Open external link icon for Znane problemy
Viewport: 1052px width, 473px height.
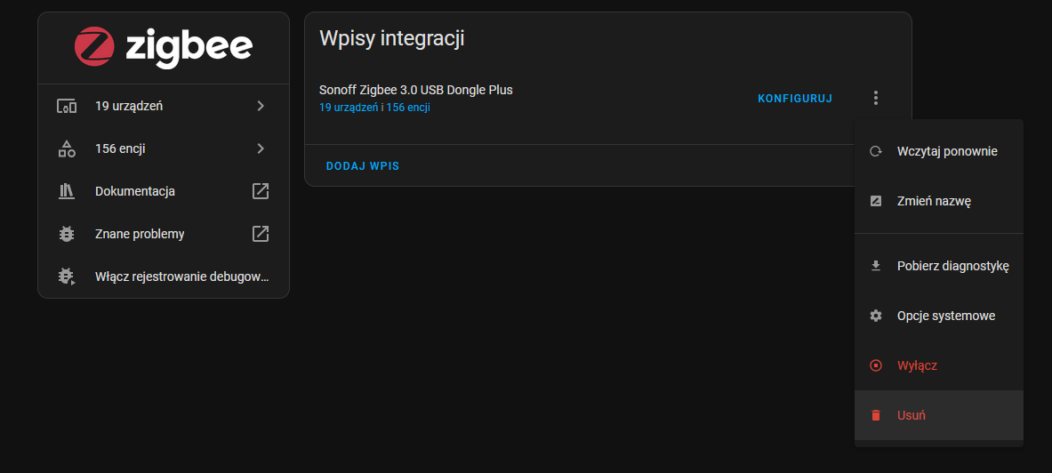coord(261,234)
